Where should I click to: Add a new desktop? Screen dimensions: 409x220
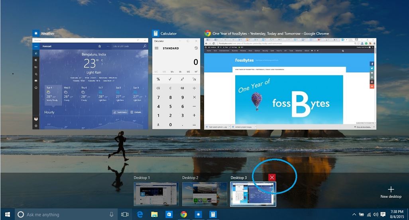pyautogui.click(x=391, y=192)
